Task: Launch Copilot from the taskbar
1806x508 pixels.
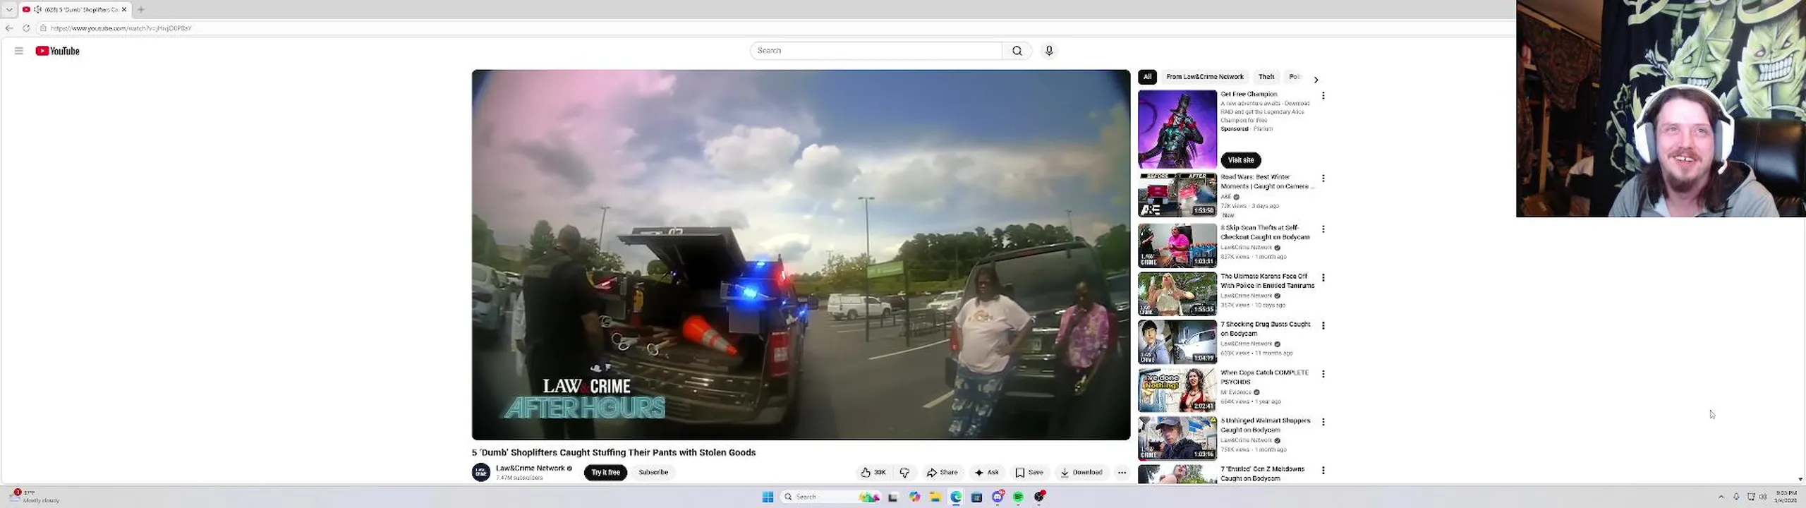Action: [914, 497]
